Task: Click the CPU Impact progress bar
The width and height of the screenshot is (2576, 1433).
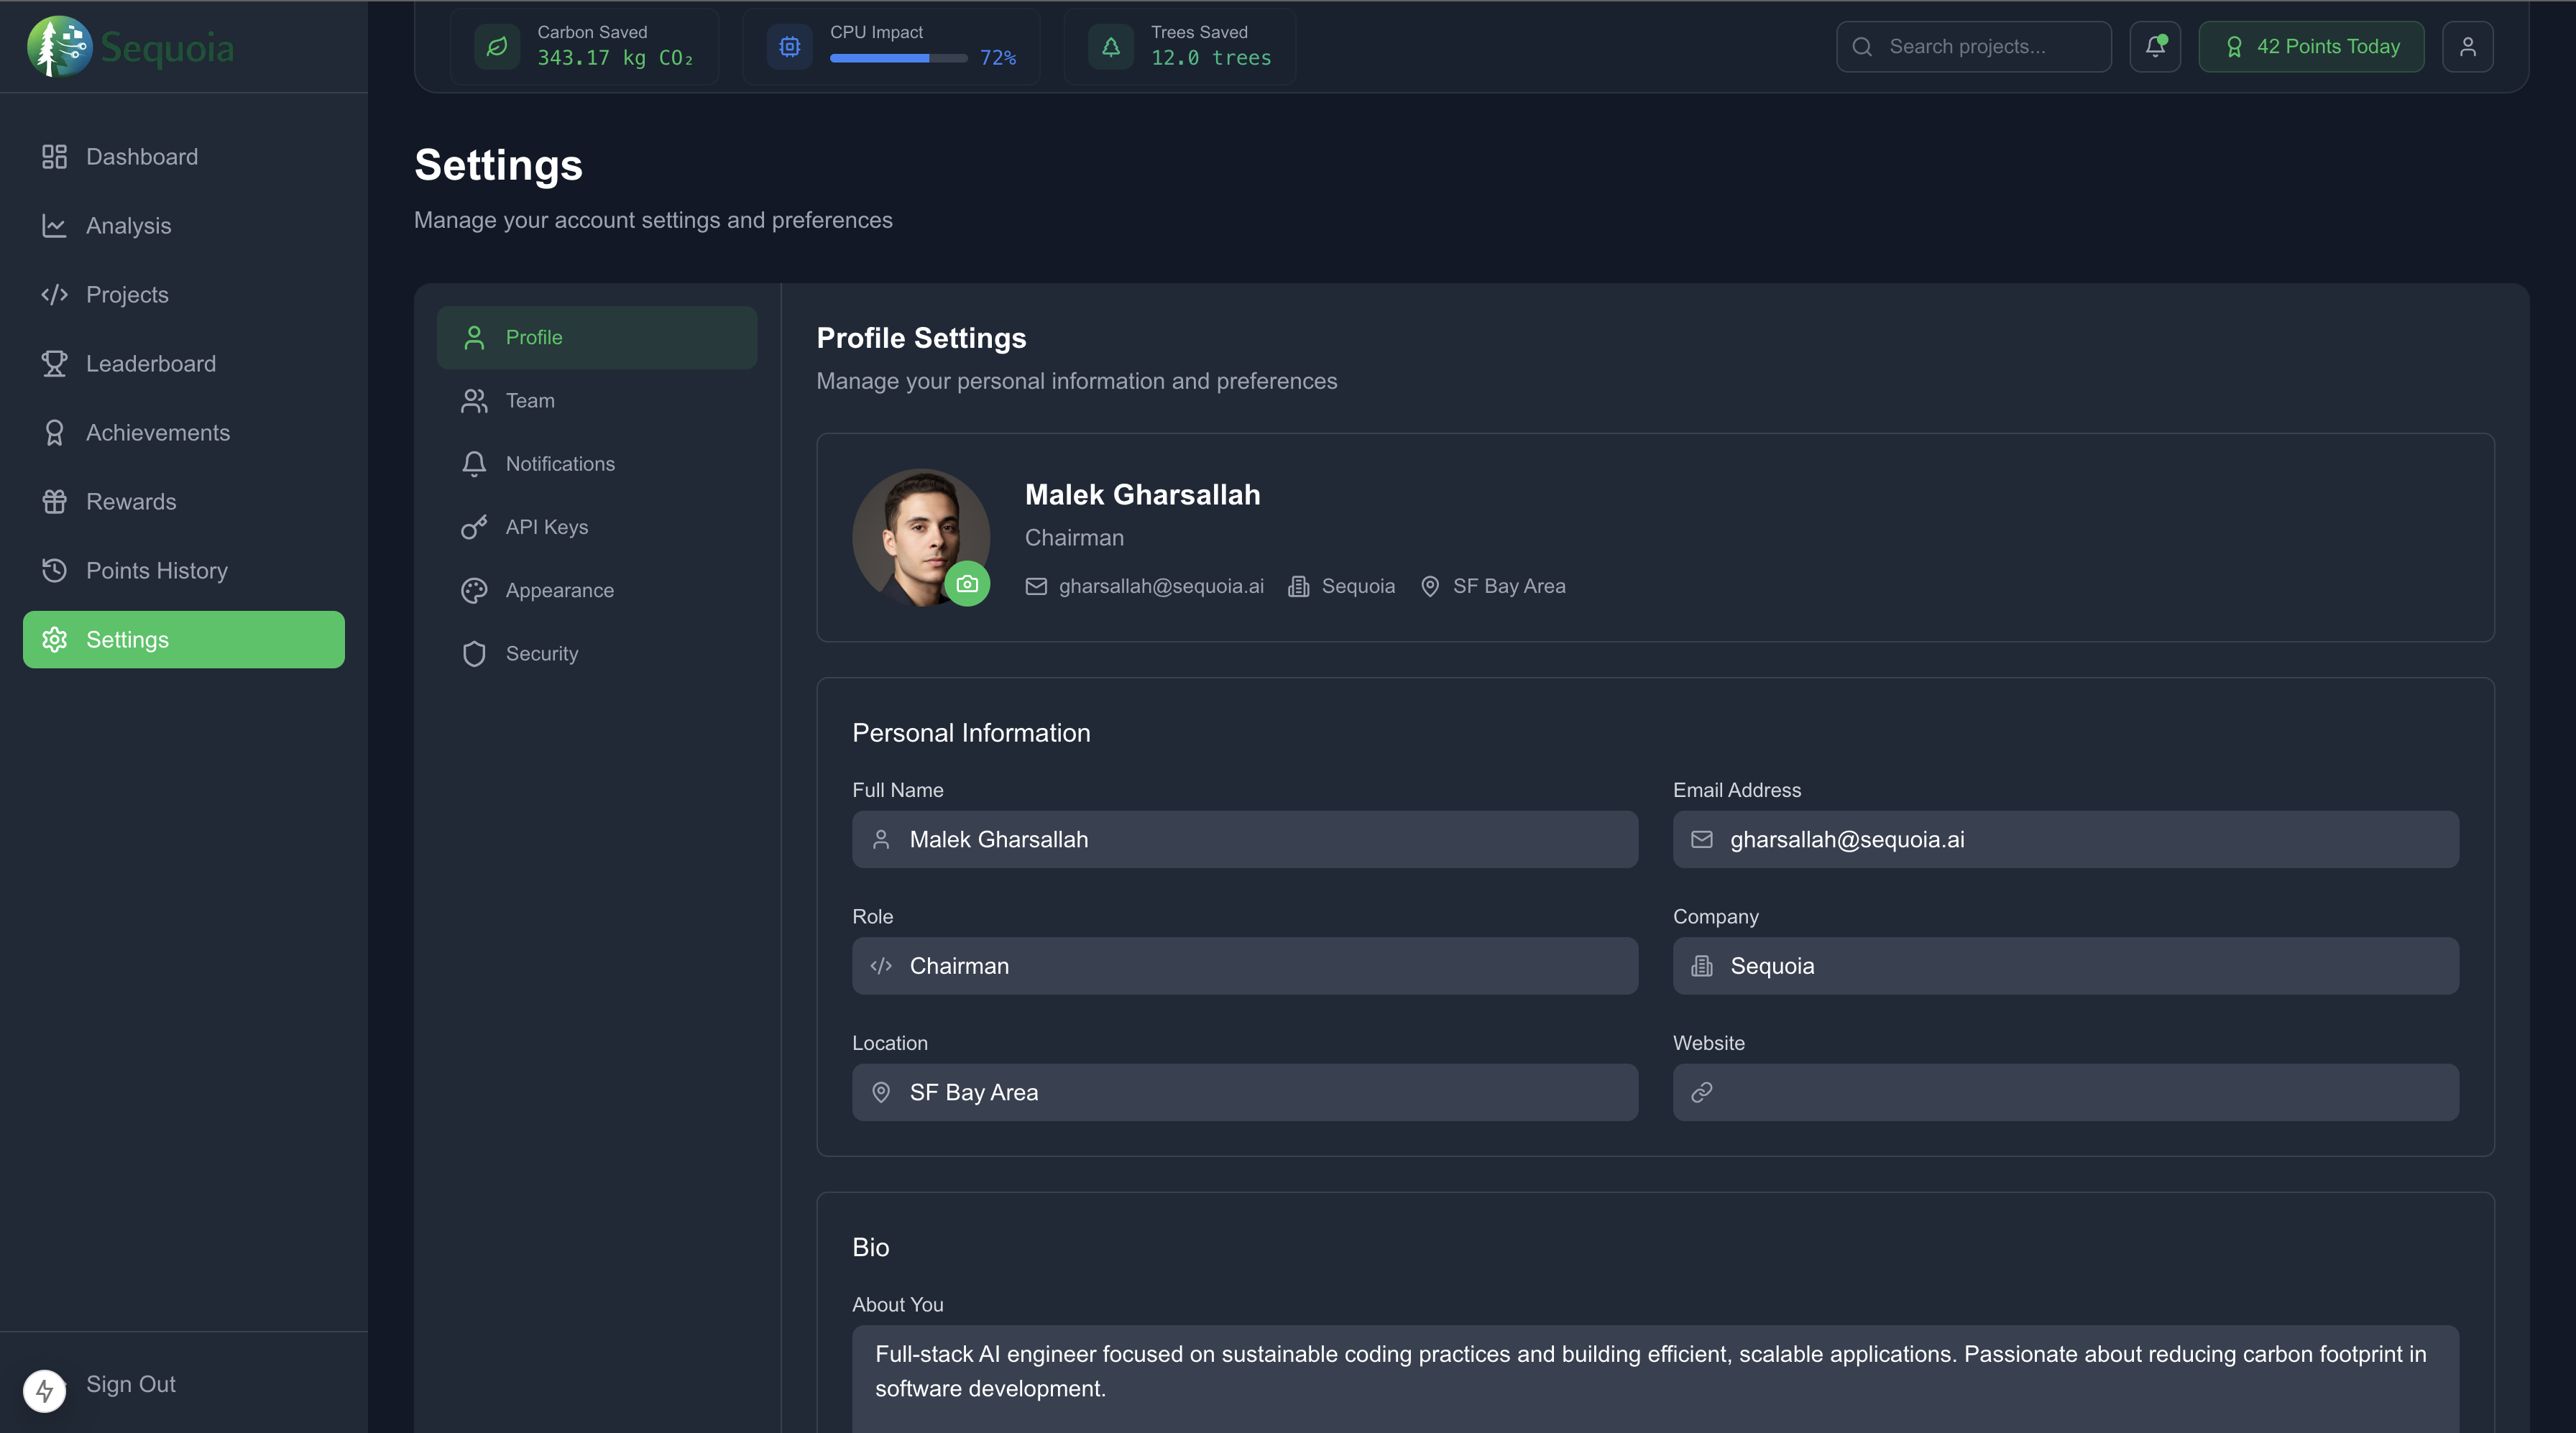Action: click(x=897, y=59)
